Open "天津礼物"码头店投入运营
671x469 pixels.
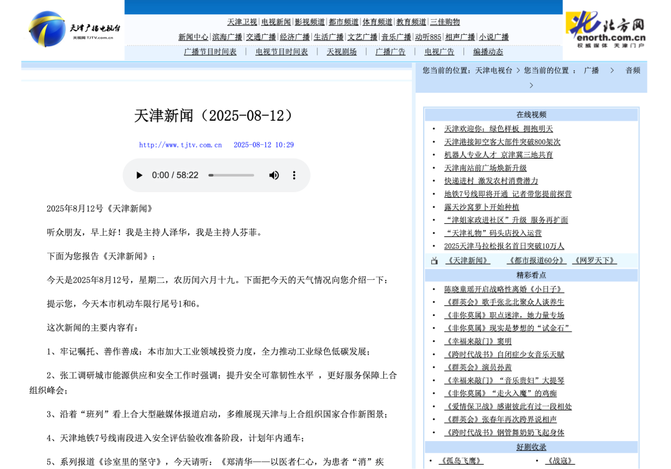[493, 233]
